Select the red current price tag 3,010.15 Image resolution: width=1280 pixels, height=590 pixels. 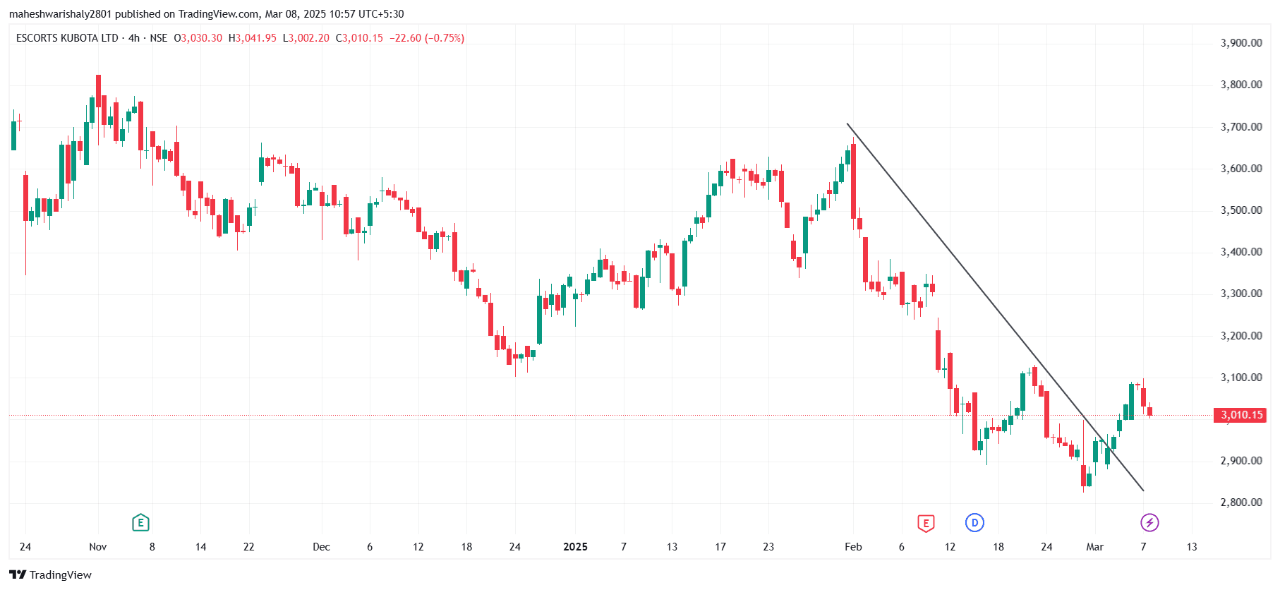pyautogui.click(x=1239, y=415)
